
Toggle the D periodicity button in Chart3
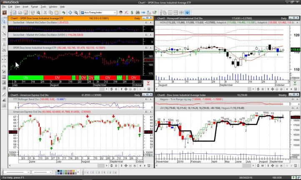click(263, 89)
